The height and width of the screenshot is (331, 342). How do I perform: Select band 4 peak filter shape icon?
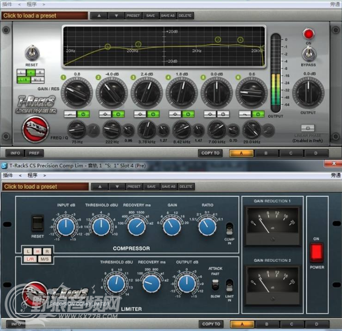(x=175, y=114)
